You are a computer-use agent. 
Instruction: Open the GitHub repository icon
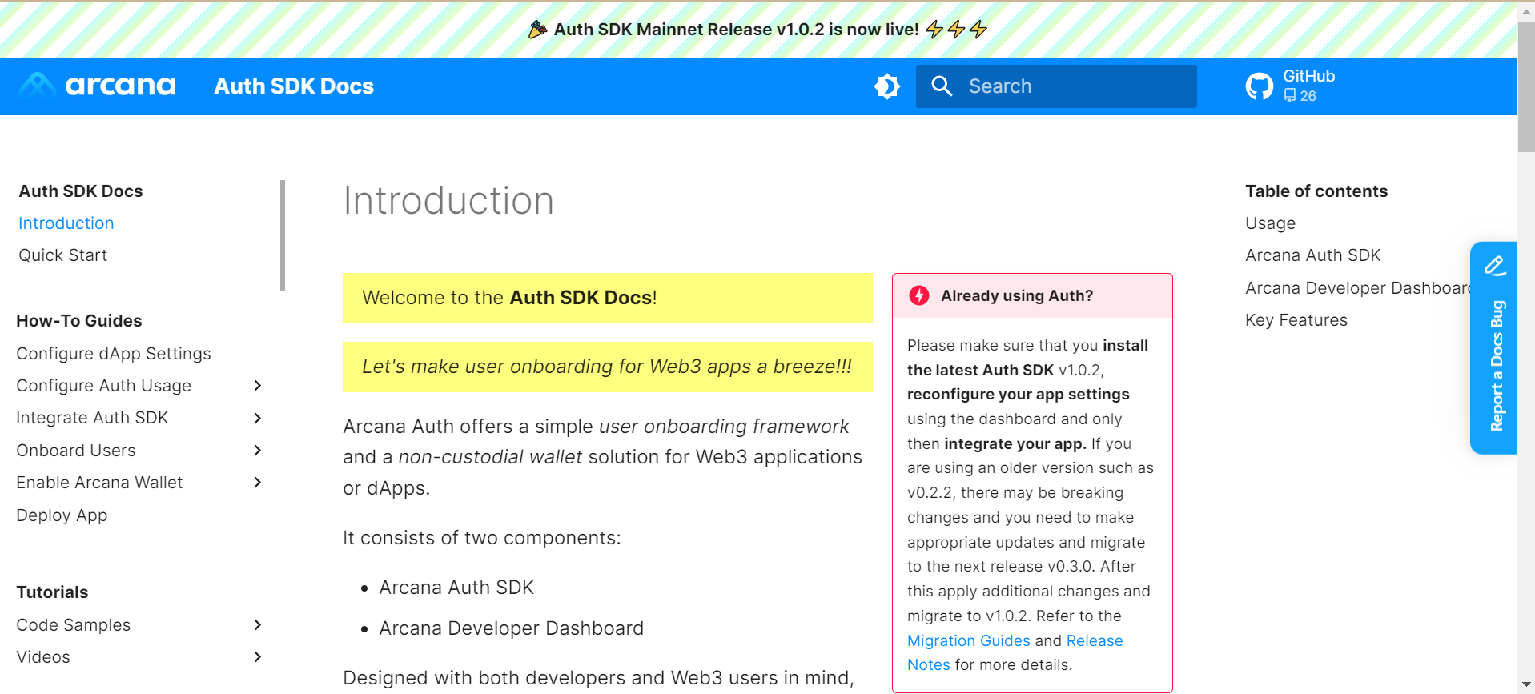pos(1259,86)
